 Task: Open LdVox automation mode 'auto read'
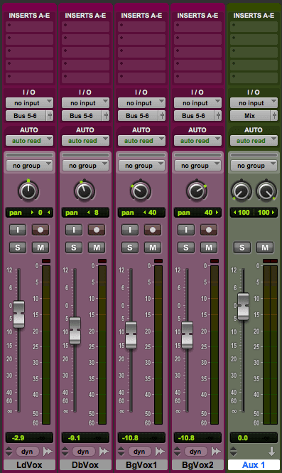30,141
